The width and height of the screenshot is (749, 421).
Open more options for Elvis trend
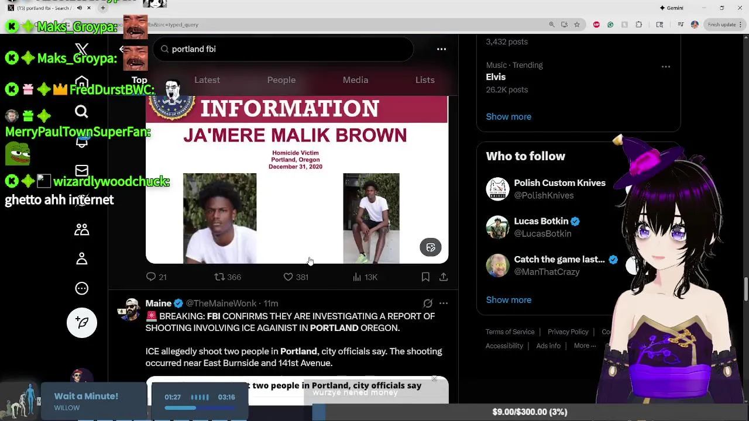tap(666, 67)
